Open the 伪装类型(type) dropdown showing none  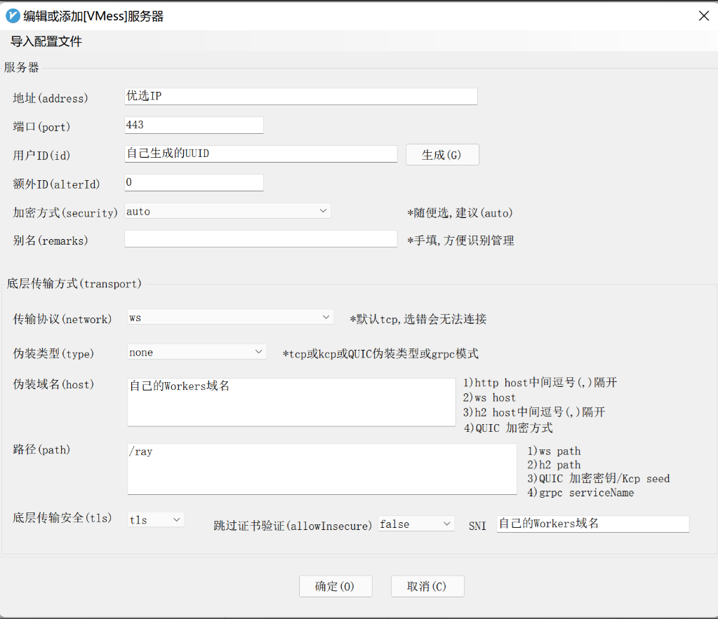pos(197,353)
